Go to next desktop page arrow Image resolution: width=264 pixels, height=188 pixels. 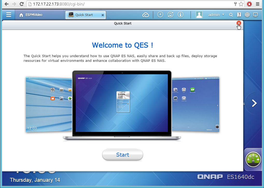[254, 103]
